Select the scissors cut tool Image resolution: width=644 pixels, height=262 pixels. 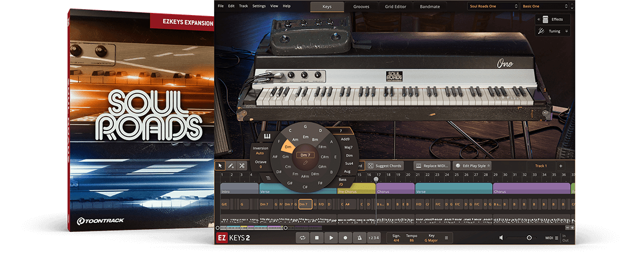tap(242, 166)
